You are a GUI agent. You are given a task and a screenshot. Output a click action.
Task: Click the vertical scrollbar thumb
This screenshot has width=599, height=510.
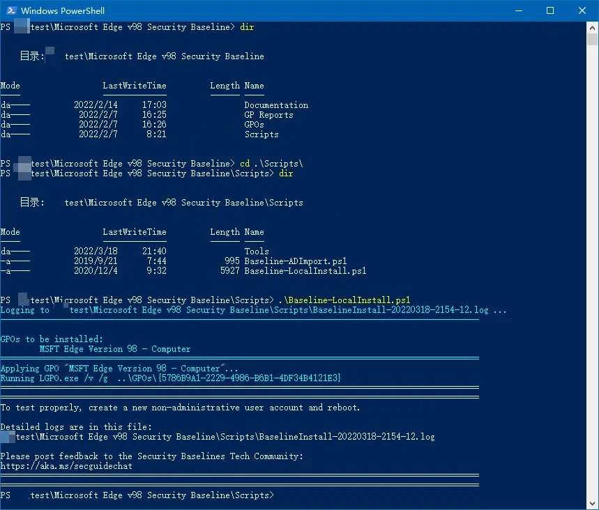[592, 39]
